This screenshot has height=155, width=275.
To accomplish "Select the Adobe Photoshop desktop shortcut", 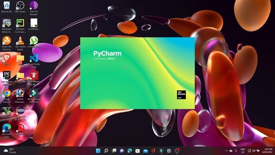I will coord(20,96).
